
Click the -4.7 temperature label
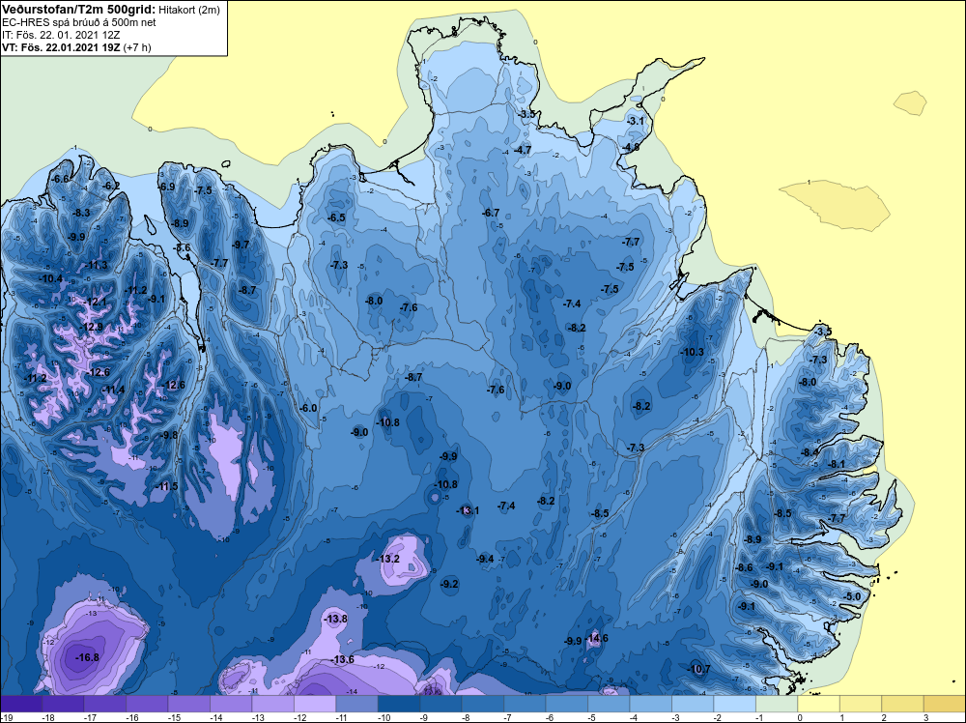click(523, 150)
